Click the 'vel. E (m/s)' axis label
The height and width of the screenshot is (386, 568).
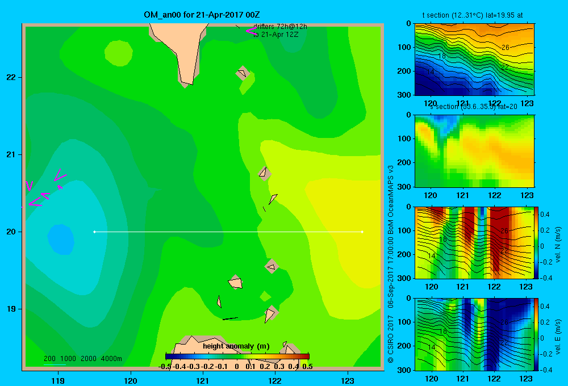pyautogui.click(x=558, y=337)
